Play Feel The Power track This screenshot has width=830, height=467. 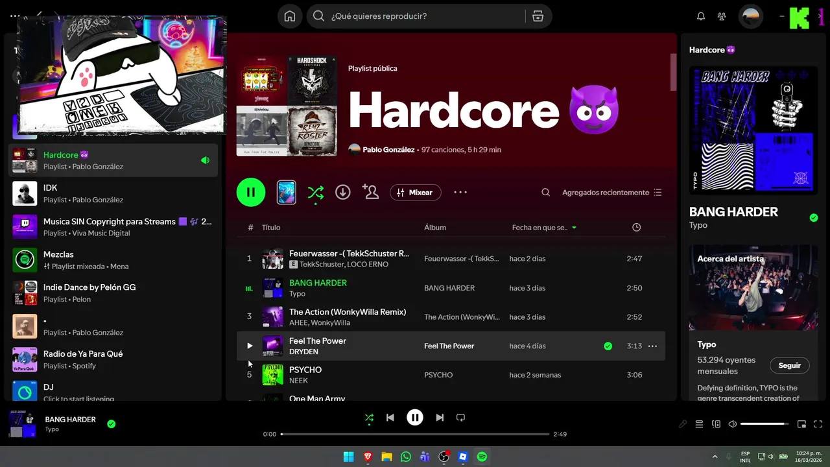pos(250,346)
